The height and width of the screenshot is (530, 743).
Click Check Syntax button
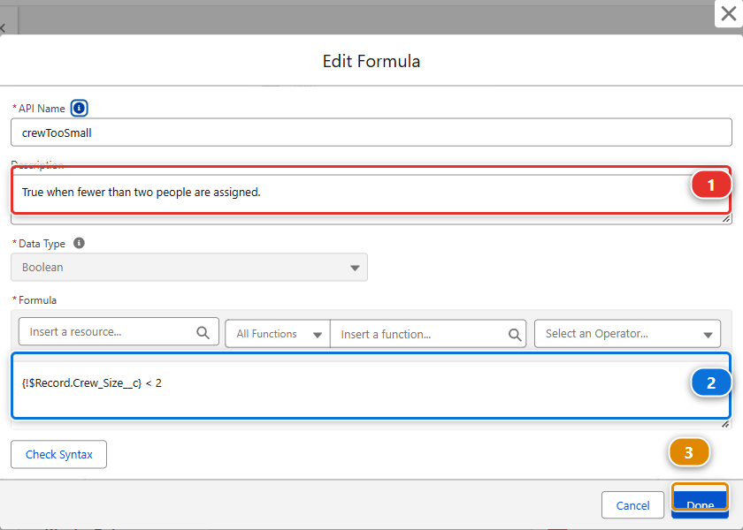click(58, 454)
